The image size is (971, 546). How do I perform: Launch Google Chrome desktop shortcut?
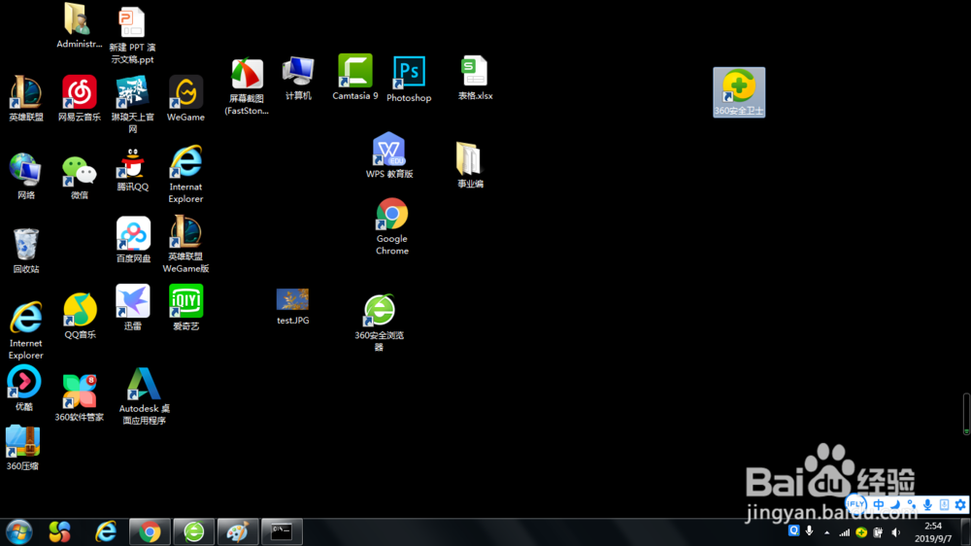(x=392, y=226)
